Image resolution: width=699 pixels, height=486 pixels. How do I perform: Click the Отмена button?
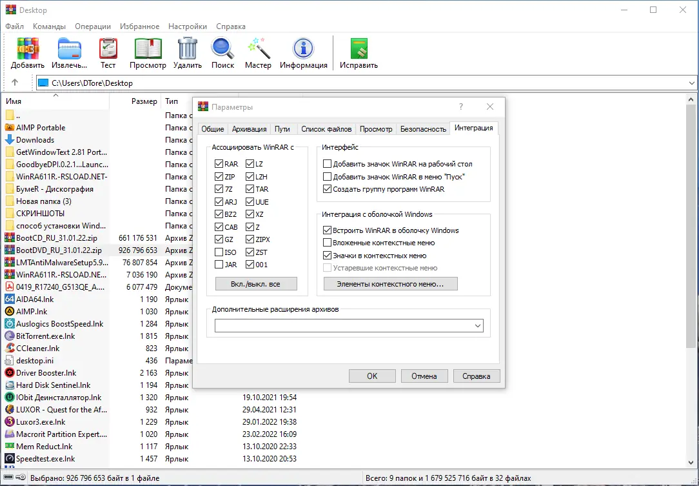coord(424,376)
